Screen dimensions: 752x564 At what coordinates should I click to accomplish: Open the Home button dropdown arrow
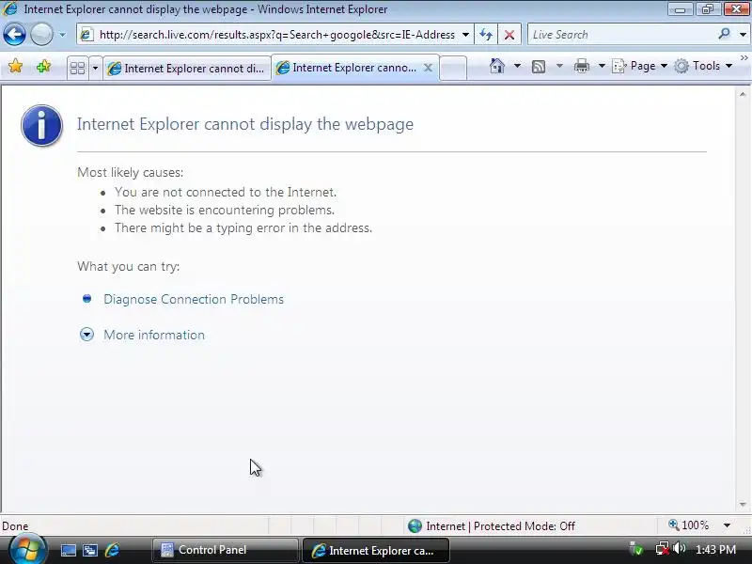pos(518,66)
